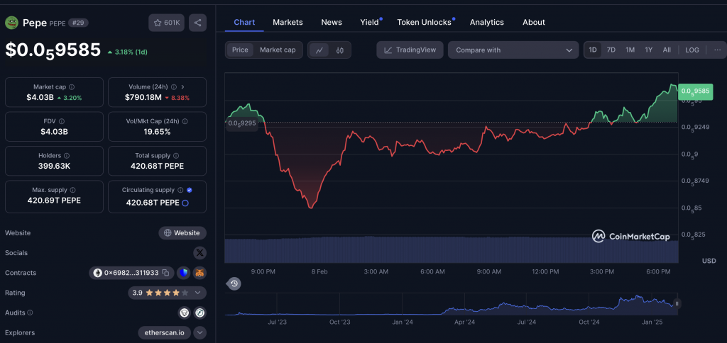
Task: Expand Volume (24h) arrow
Action: [182, 87]
